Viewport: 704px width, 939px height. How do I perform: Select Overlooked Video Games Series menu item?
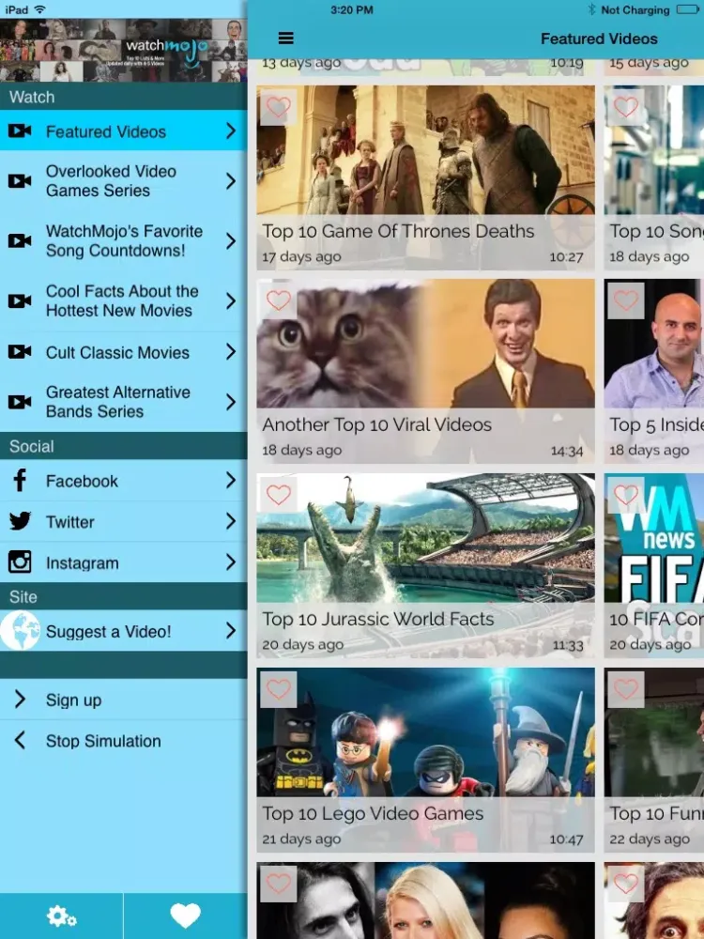pyautogui.click(x=123, y=181)
